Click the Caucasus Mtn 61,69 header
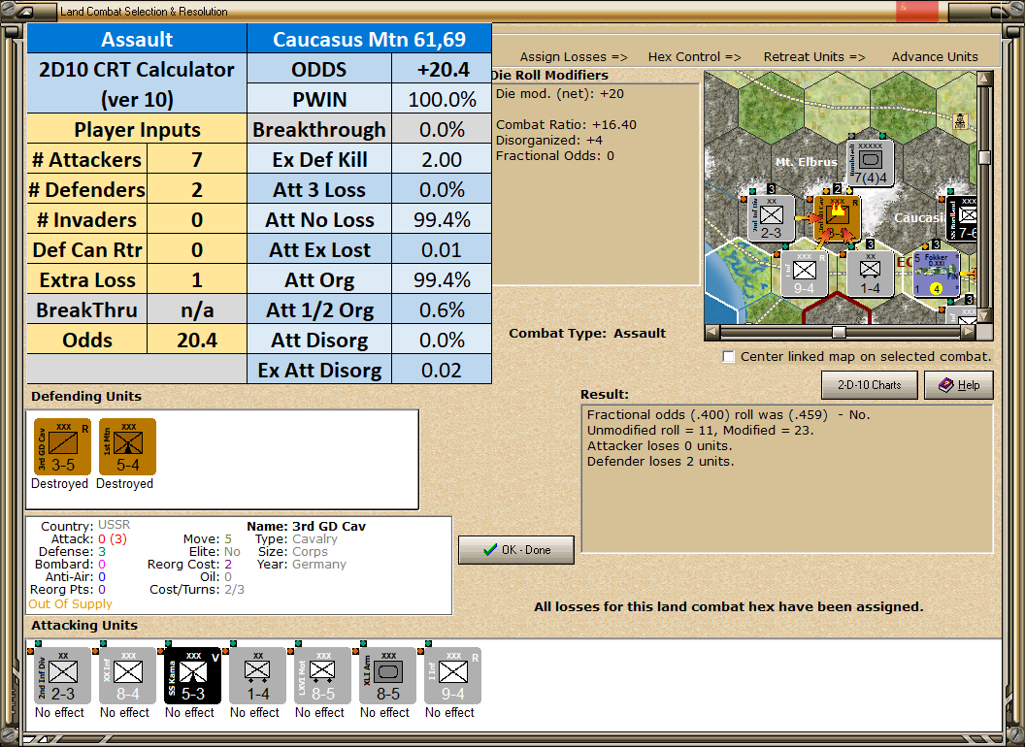 coord(370,39)
